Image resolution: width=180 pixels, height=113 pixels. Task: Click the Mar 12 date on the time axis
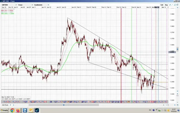click(x=164, y=7)
